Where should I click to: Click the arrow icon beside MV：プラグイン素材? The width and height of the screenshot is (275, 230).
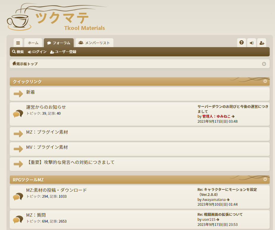tap(18, 149)
